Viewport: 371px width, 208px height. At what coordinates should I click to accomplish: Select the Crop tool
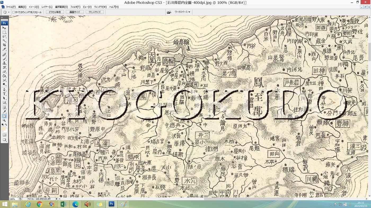pyautogui.click(x=4, y=45)
